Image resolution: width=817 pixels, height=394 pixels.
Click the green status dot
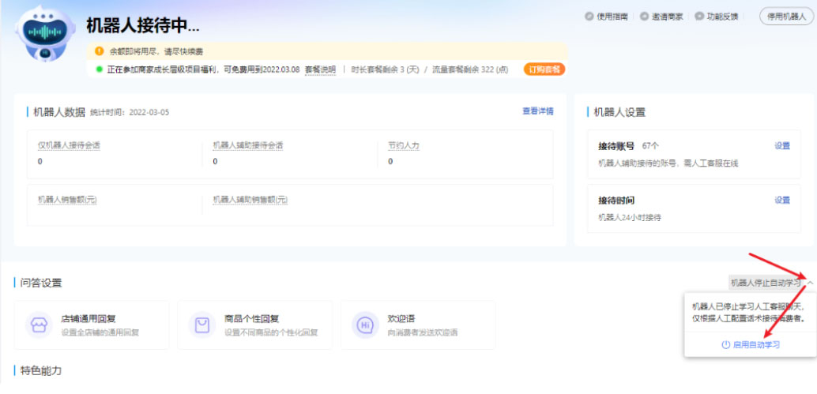[99, 69]
